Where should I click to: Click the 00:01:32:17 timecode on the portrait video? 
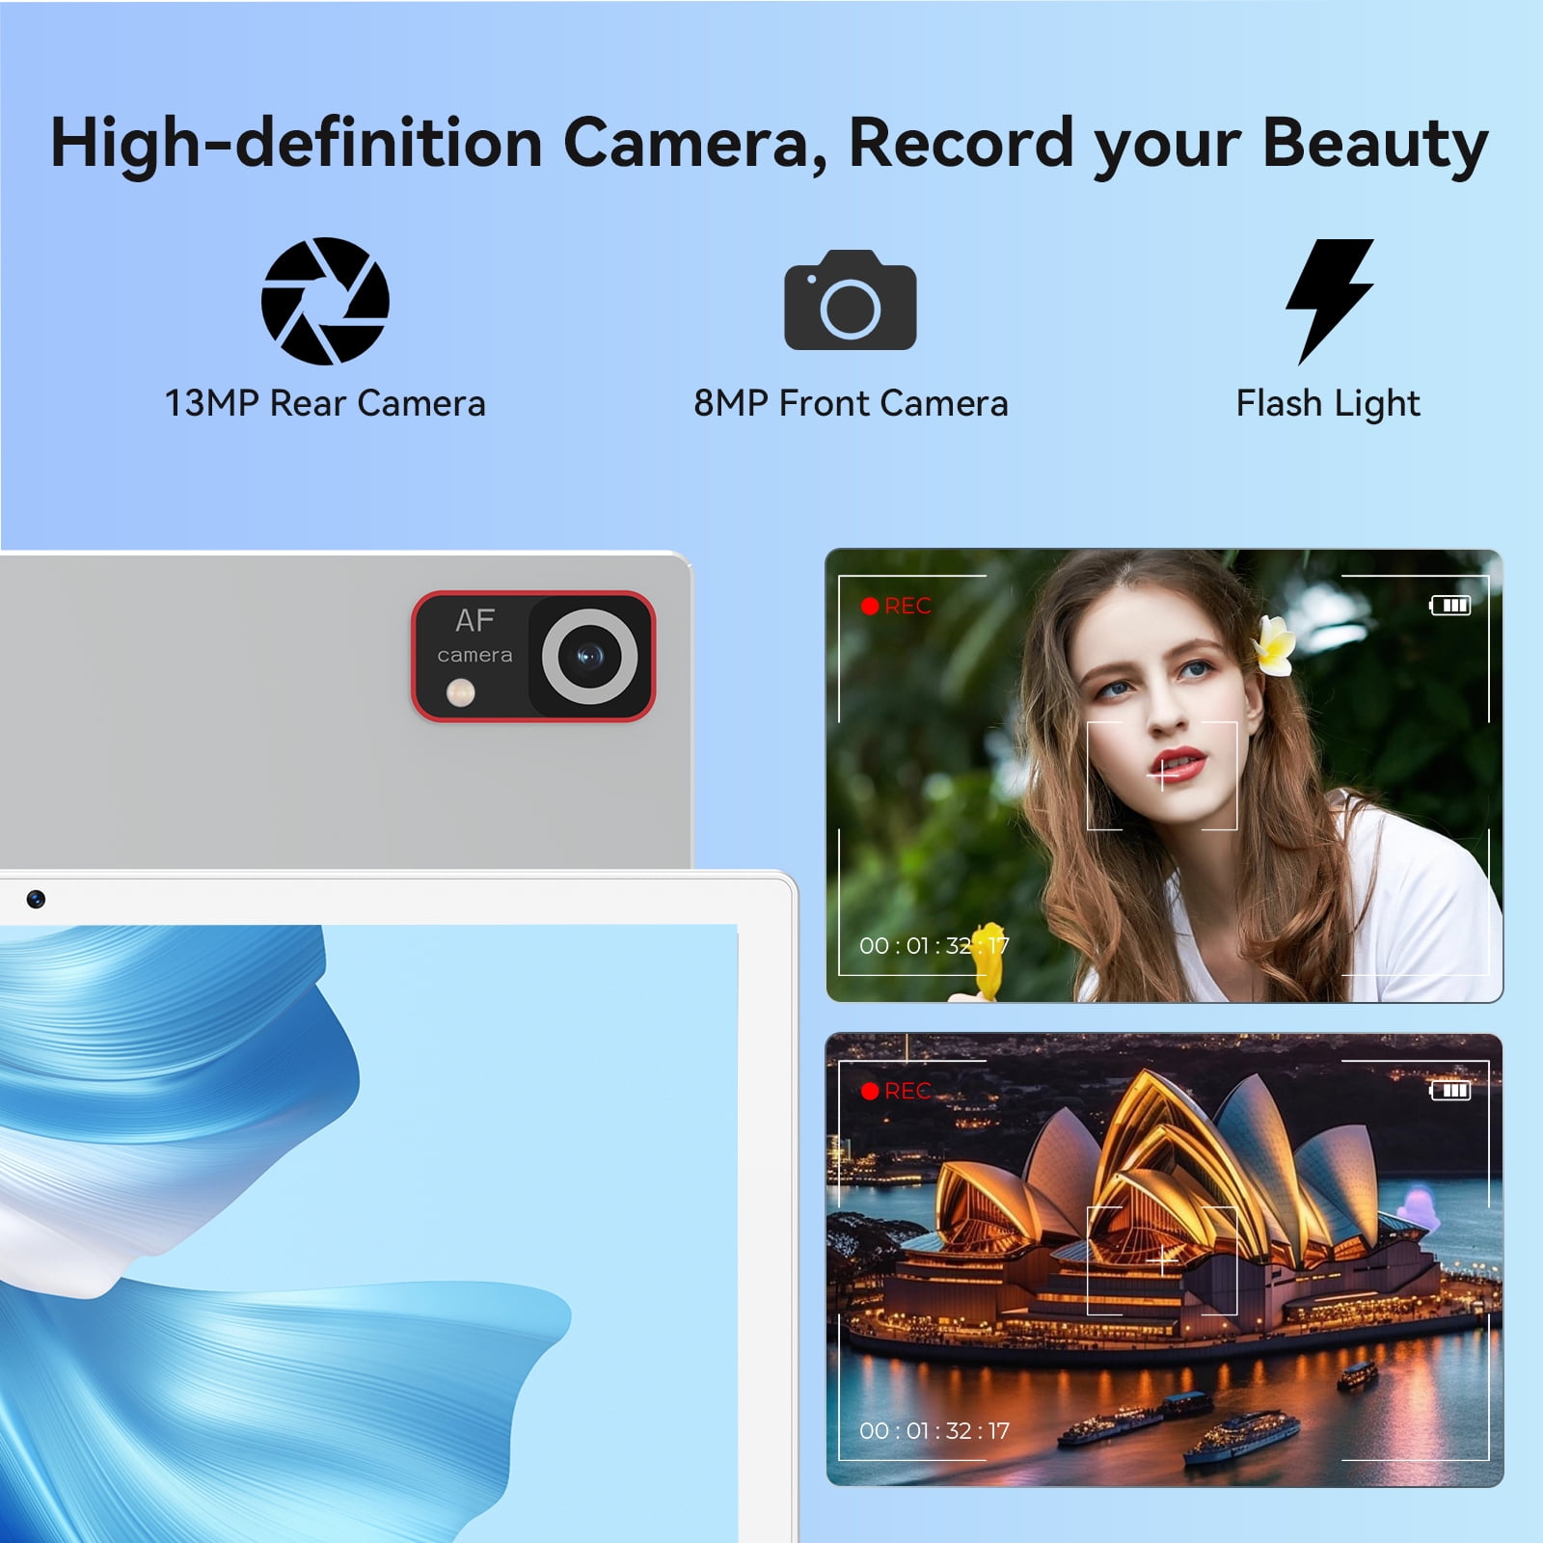(934, 946)
